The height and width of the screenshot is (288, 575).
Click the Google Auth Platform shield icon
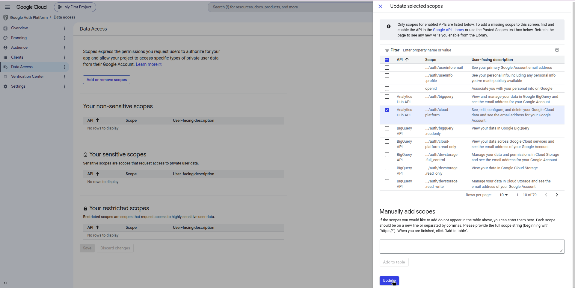(5, 17)
